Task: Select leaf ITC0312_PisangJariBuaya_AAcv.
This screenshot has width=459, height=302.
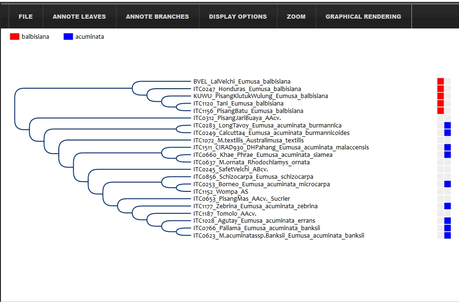Action: tap(237, 118)
